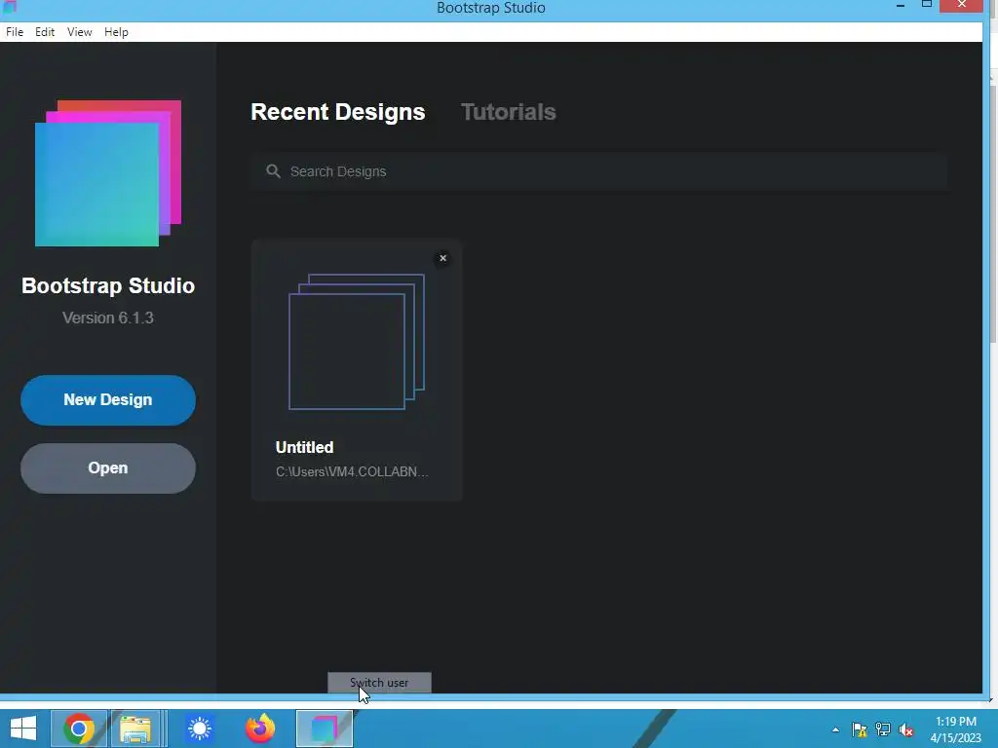Open Action Center flag icon

[x=860, y=729]
